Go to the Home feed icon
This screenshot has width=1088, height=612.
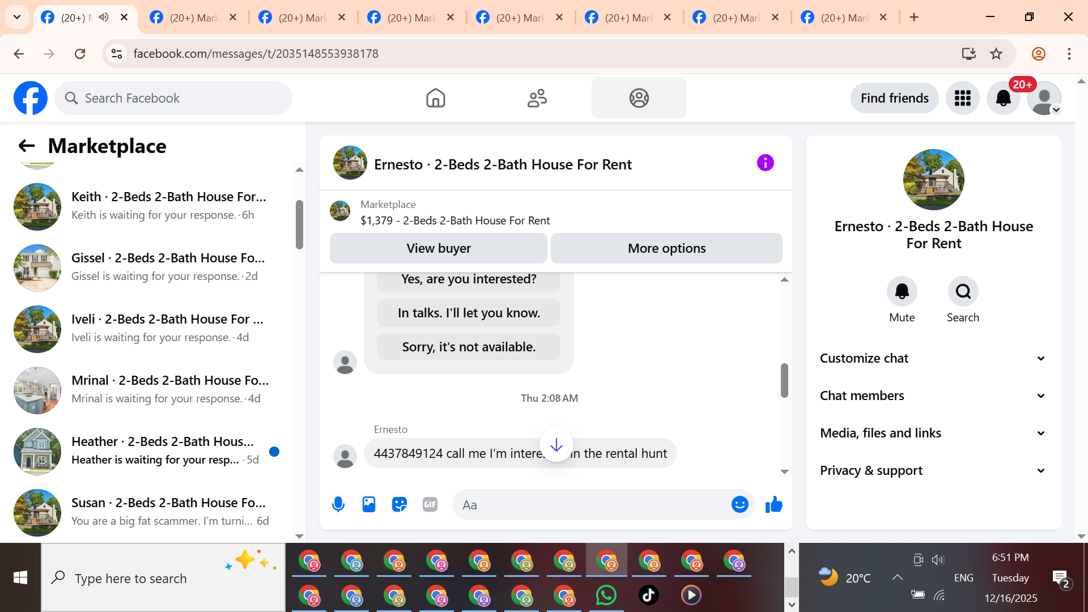point(436,98)
